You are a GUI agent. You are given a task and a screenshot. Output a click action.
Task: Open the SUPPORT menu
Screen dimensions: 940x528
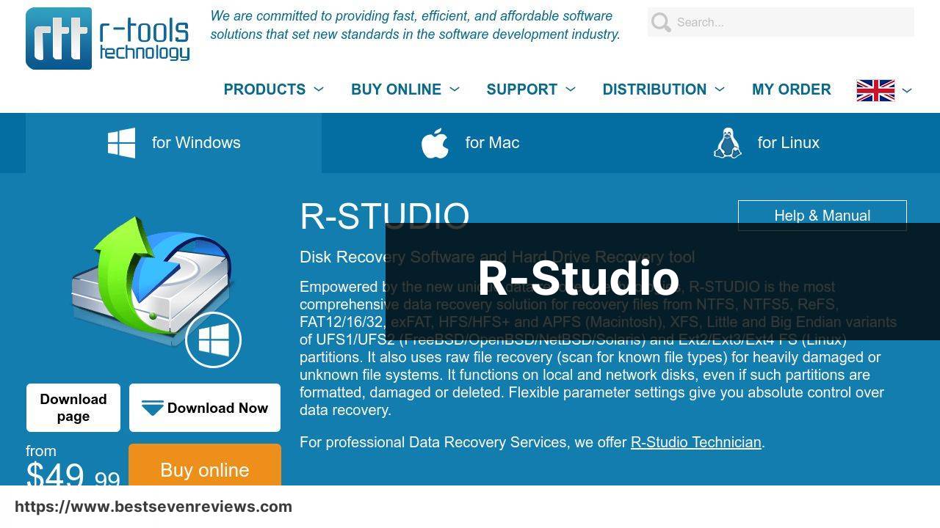click(521, 89)
